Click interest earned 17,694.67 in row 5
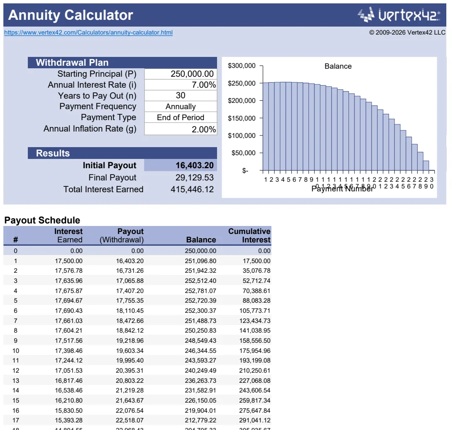 (x=69, y=301)
